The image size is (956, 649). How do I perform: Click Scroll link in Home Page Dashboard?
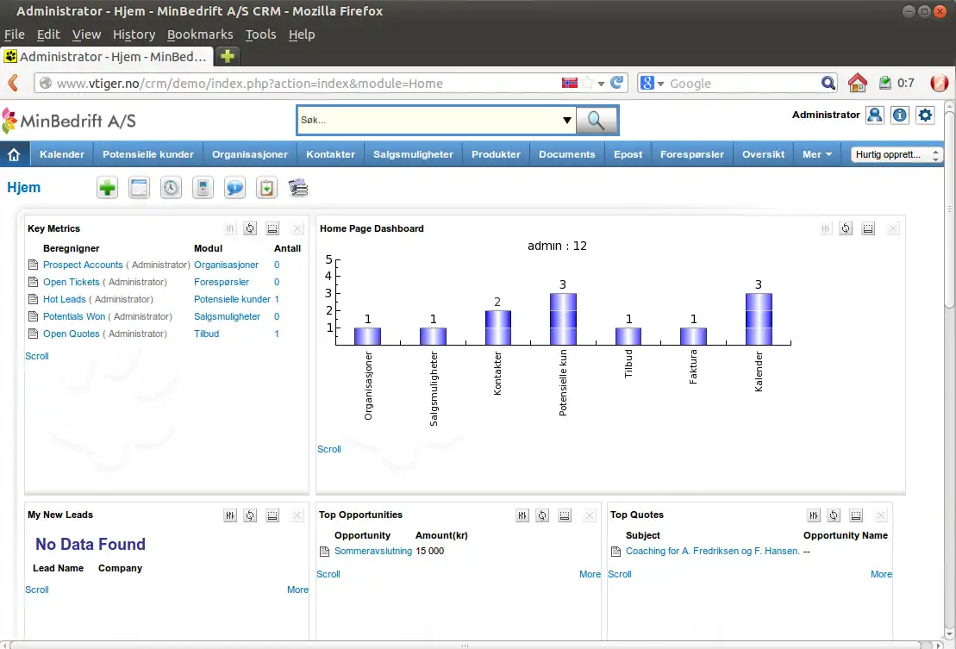tap(329, 449)
